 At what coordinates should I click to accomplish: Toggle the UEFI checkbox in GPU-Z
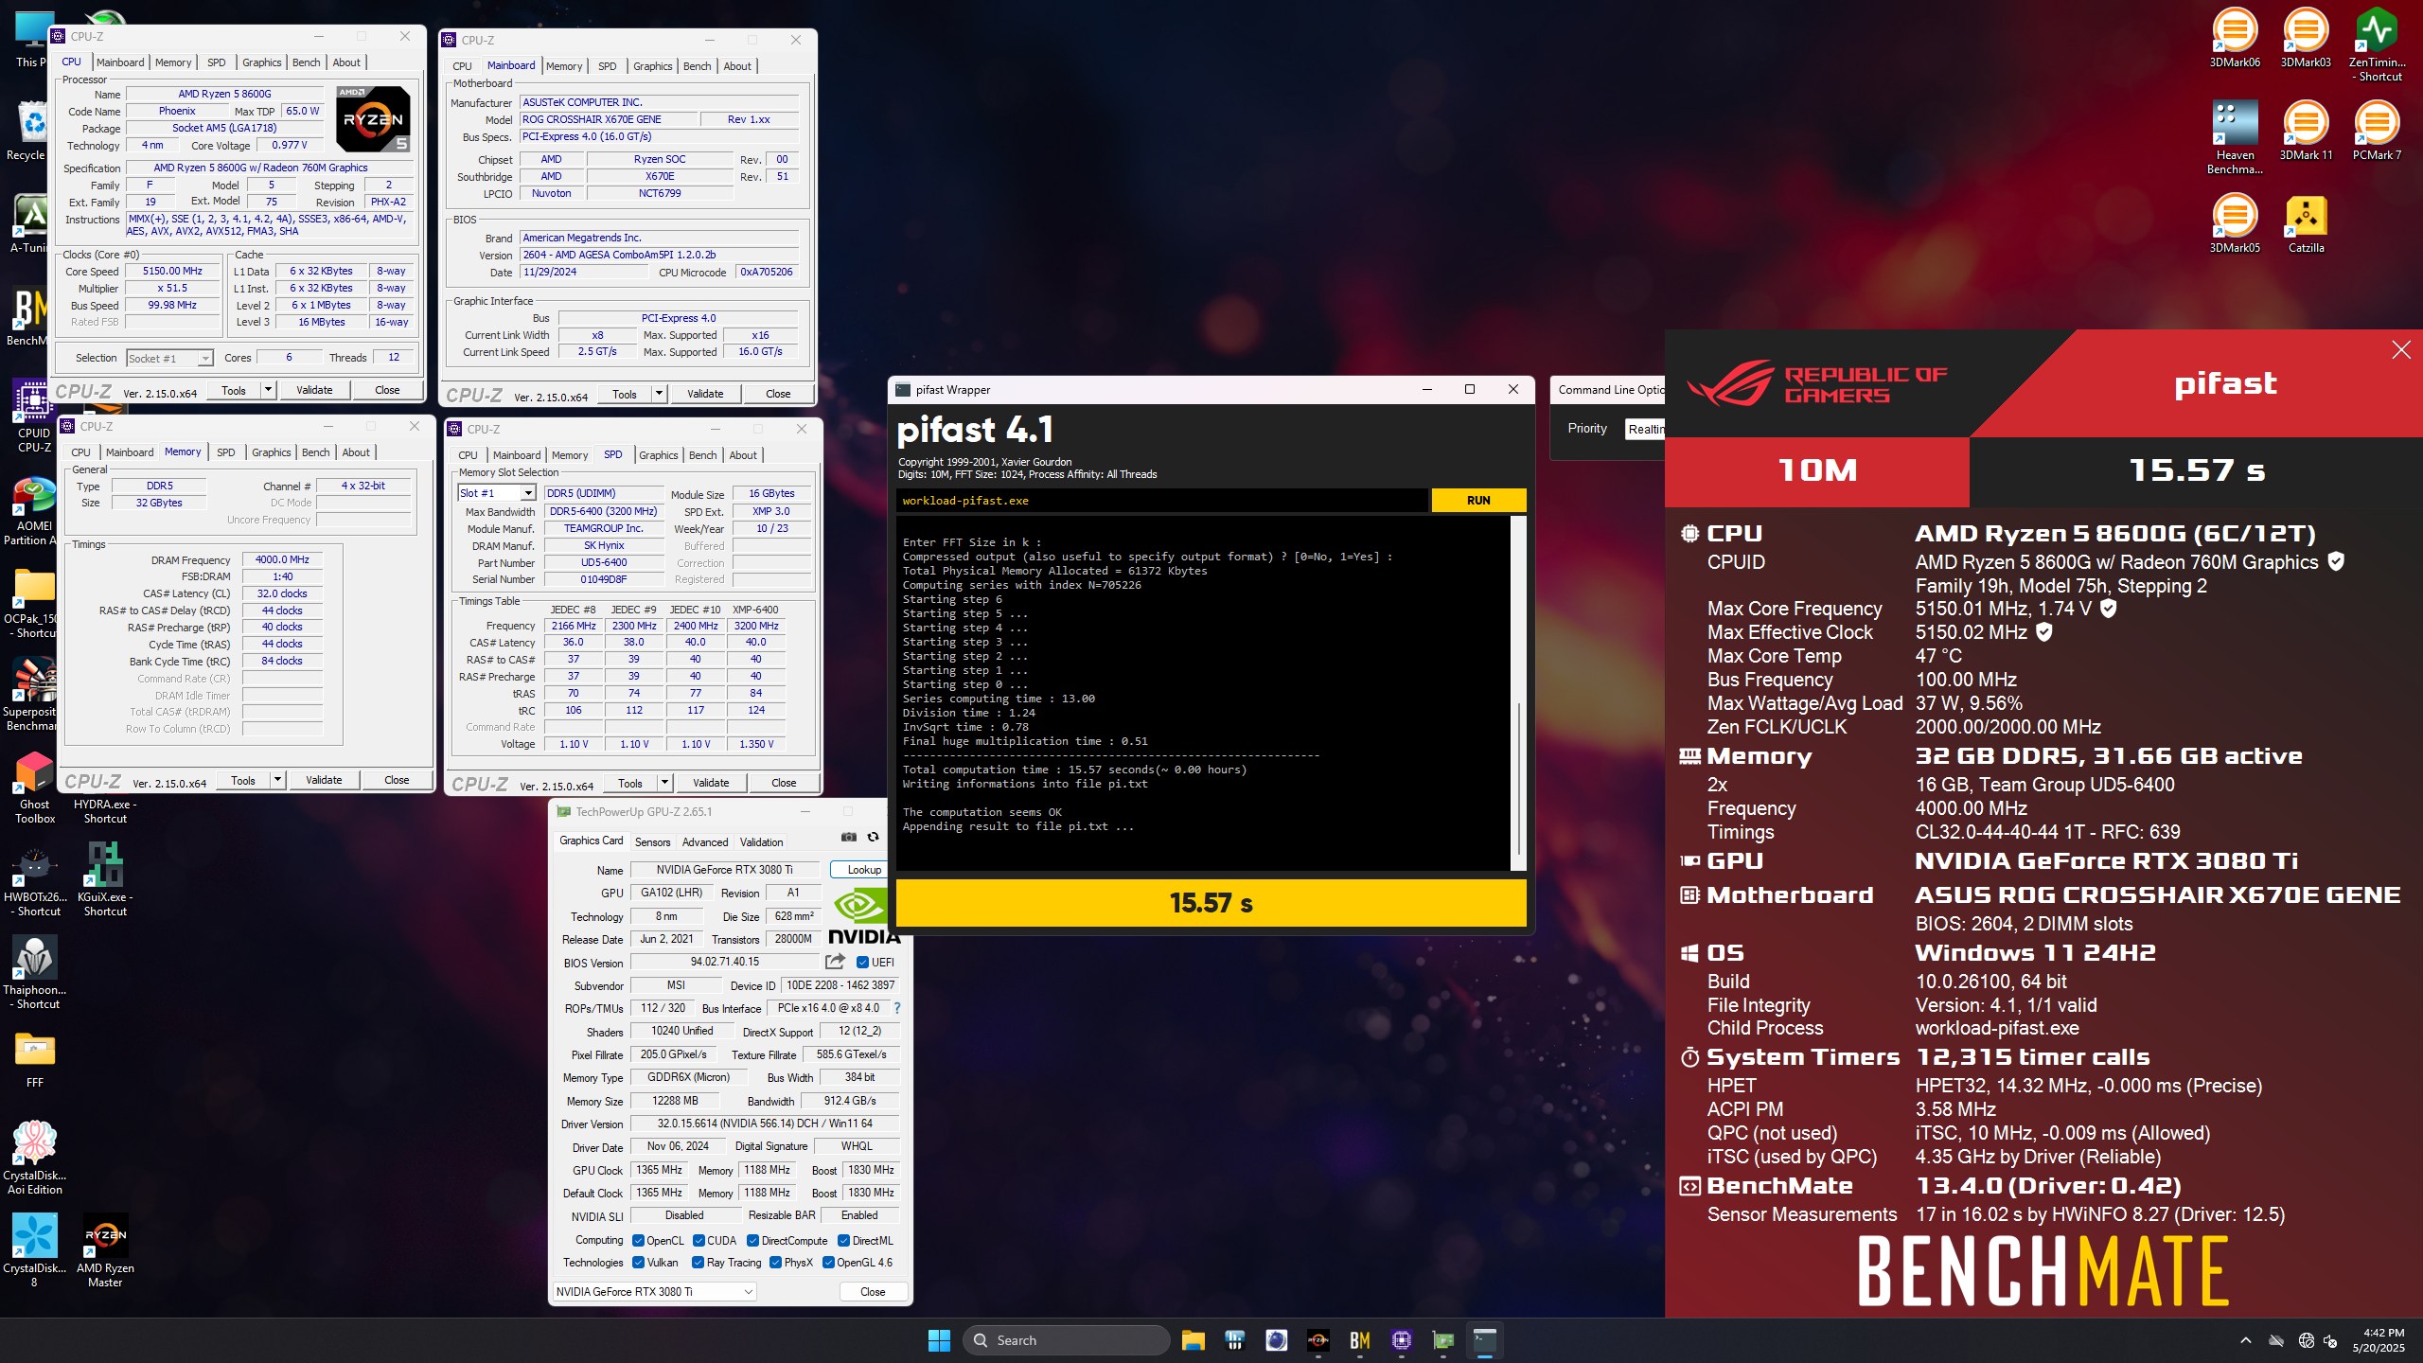(x=862, y=963)
